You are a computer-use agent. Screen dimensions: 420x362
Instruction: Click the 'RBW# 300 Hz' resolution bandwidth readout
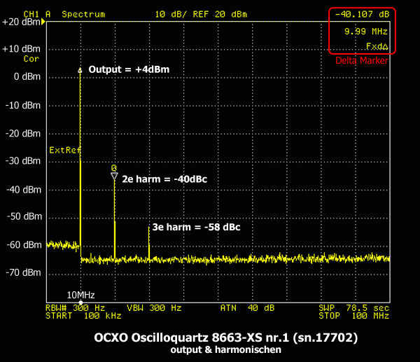pos(76,308)
